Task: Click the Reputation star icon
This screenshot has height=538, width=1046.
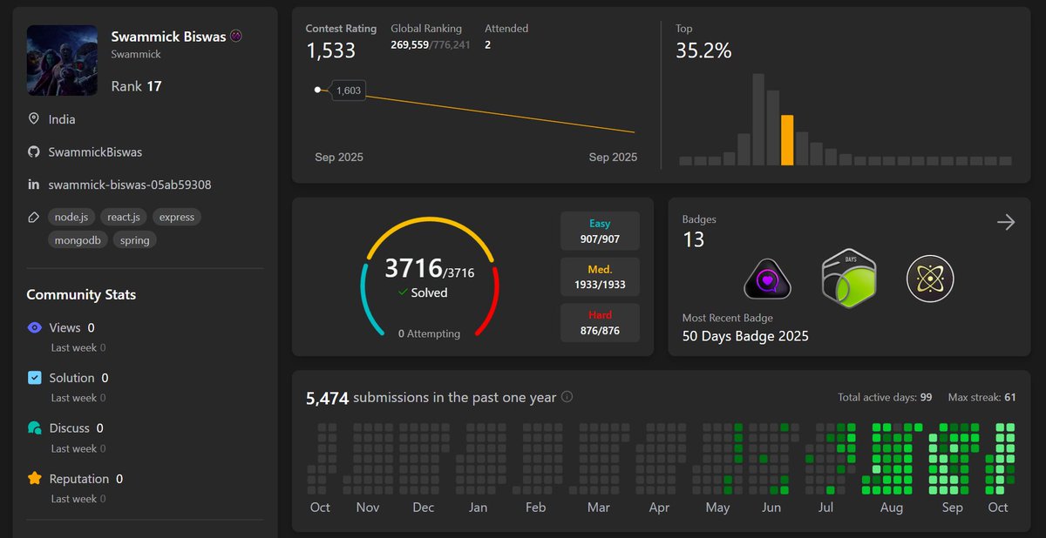Action: coord(35,478)
